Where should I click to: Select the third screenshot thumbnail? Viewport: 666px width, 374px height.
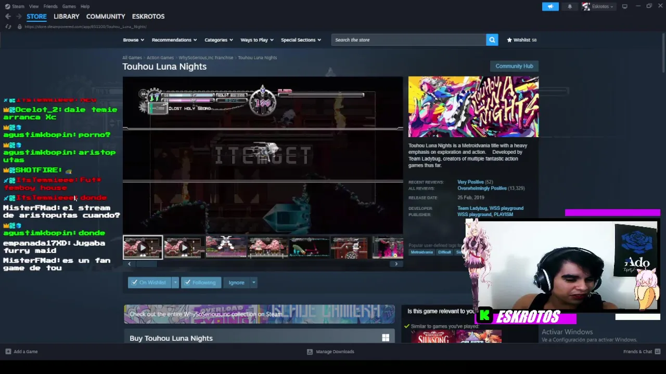(225, 248)
